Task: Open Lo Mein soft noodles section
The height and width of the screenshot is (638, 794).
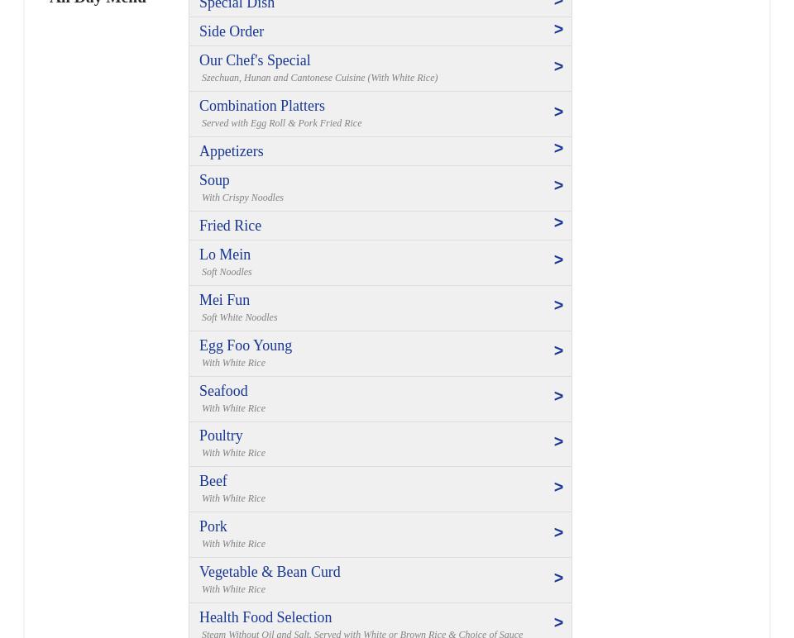Action: pos(225,255)
